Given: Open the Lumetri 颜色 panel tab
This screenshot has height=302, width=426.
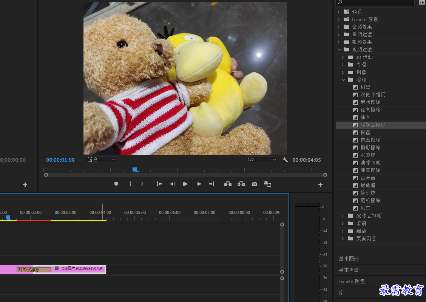Looking at the screenshot, I should click(x=352, y=281).
